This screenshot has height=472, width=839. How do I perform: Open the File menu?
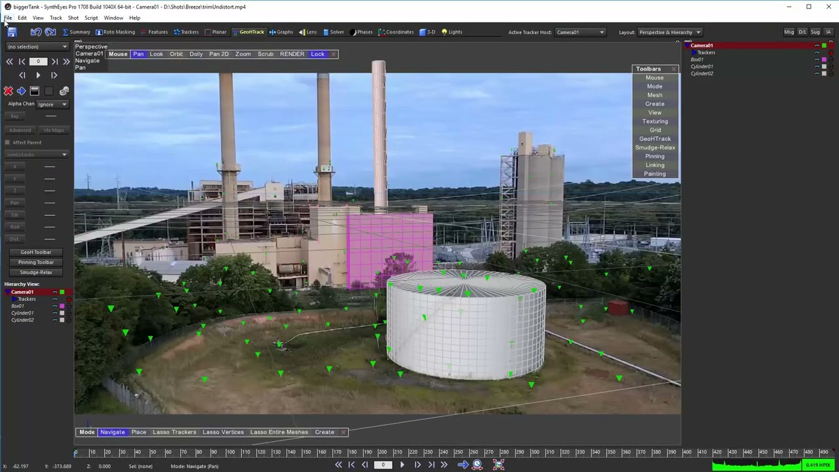pyautogui.click(x=8, y=18)
